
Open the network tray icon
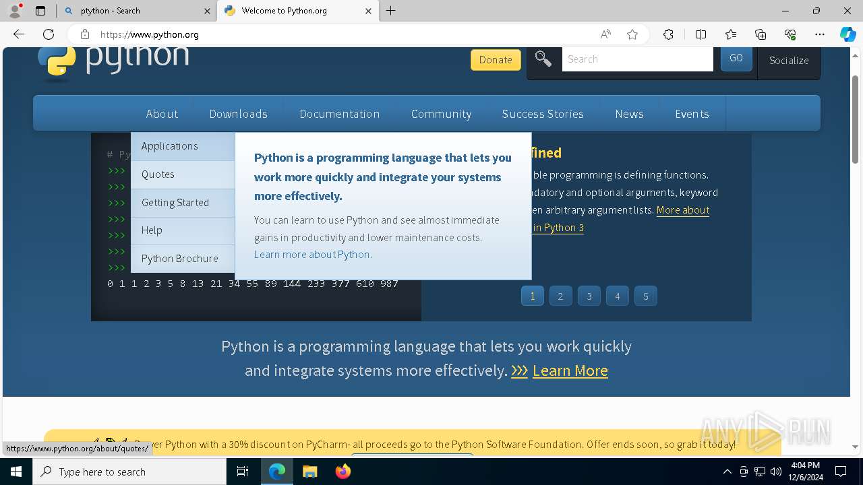[x=760, y=472]
